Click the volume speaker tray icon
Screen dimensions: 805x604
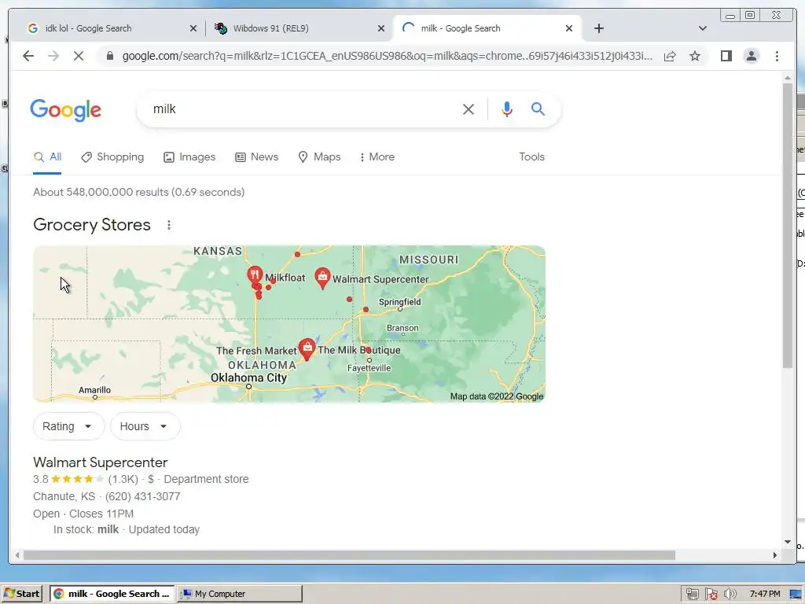(730, 595)
